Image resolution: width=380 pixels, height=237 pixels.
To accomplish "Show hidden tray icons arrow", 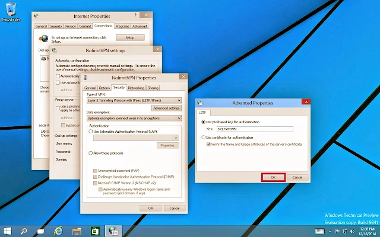I will 330,232.
